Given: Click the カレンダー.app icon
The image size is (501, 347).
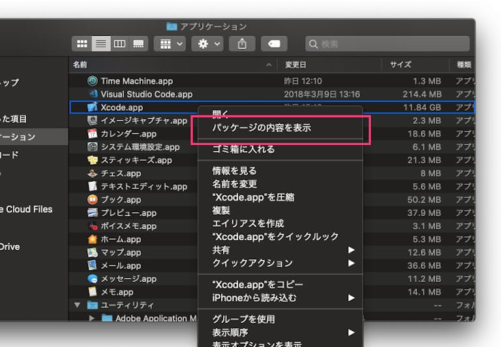Looking at the screenshot, I should click(93, 133).
